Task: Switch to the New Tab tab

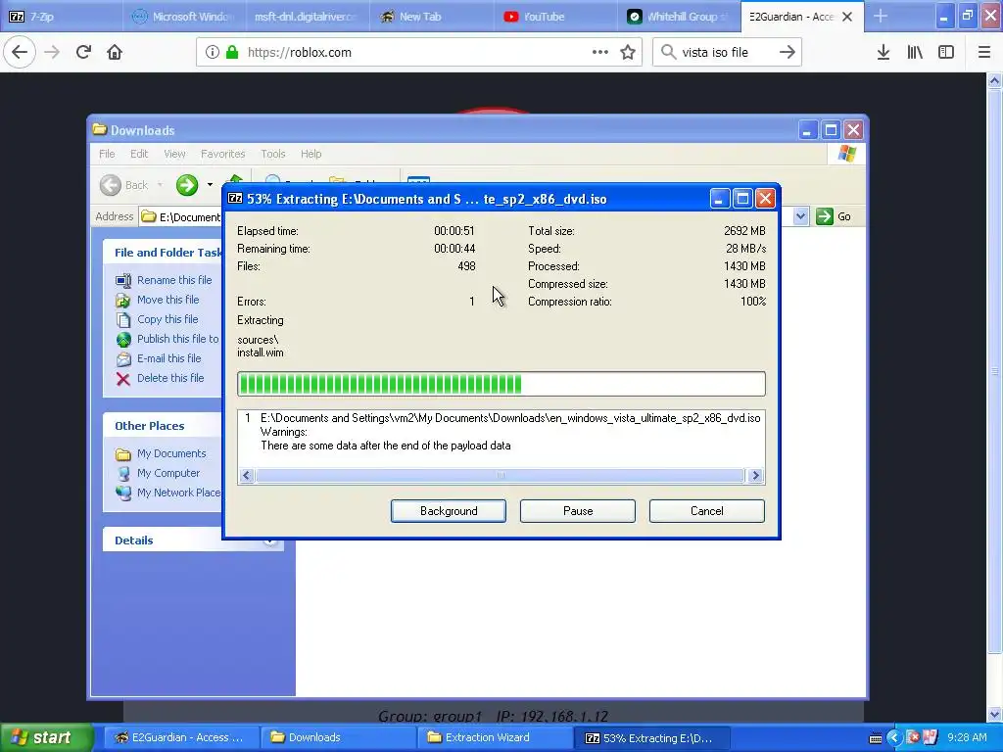Action: (431, 17)
